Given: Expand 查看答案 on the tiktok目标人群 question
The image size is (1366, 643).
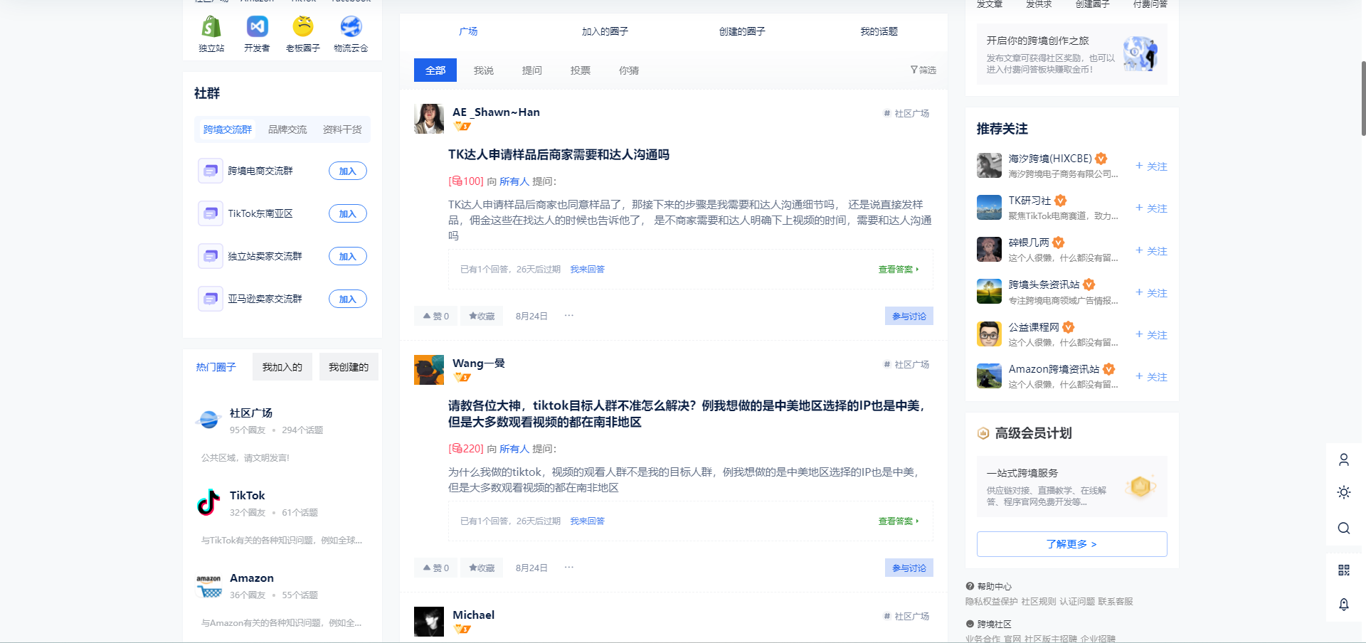Looking at the screenshot, I should click(x=899, y=521).
